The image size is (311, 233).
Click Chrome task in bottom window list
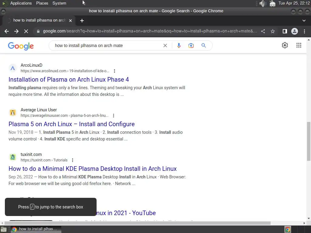point(36,229)
